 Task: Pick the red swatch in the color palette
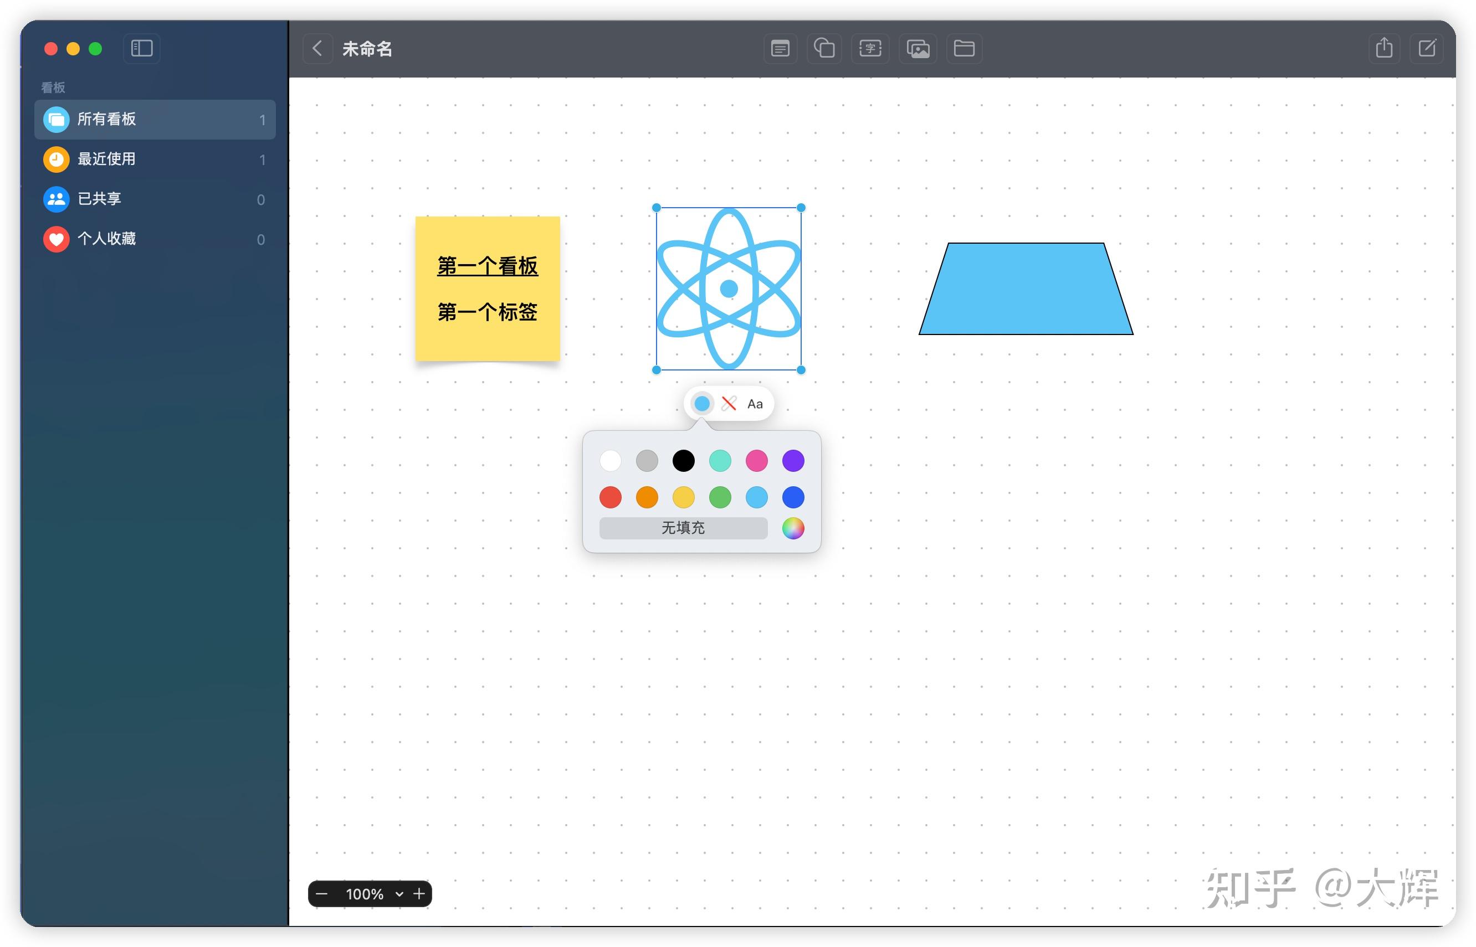pyautogui.click(x=609, y=497)
